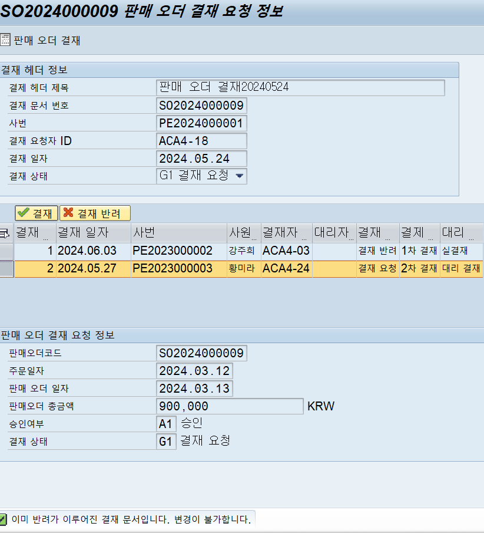
Task: Click the 사원 column header
Action: click(x=244, y=233)
